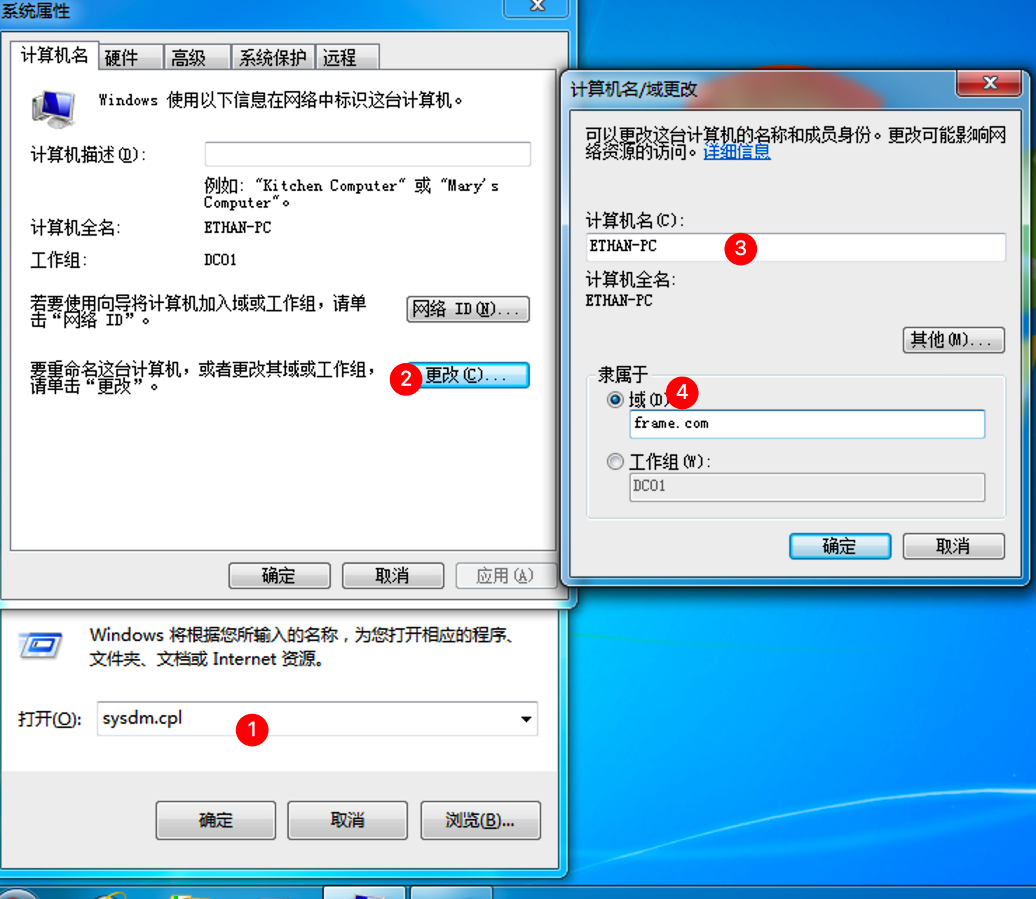This screenshot has width=1036, height=899.
Task: Click the 网络 ID button
Action: (468, 309)
